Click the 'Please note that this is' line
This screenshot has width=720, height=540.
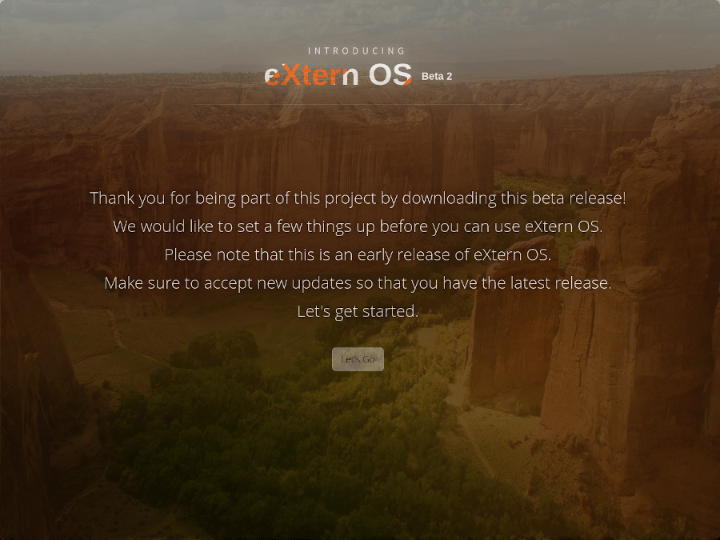click(x=358, y=254)
